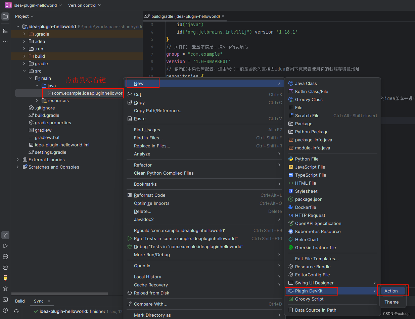This screenshot has width=415, height=319.
Task: Choose Action from Plugin DevKit submenu
Action: click(x=391, y=291)
